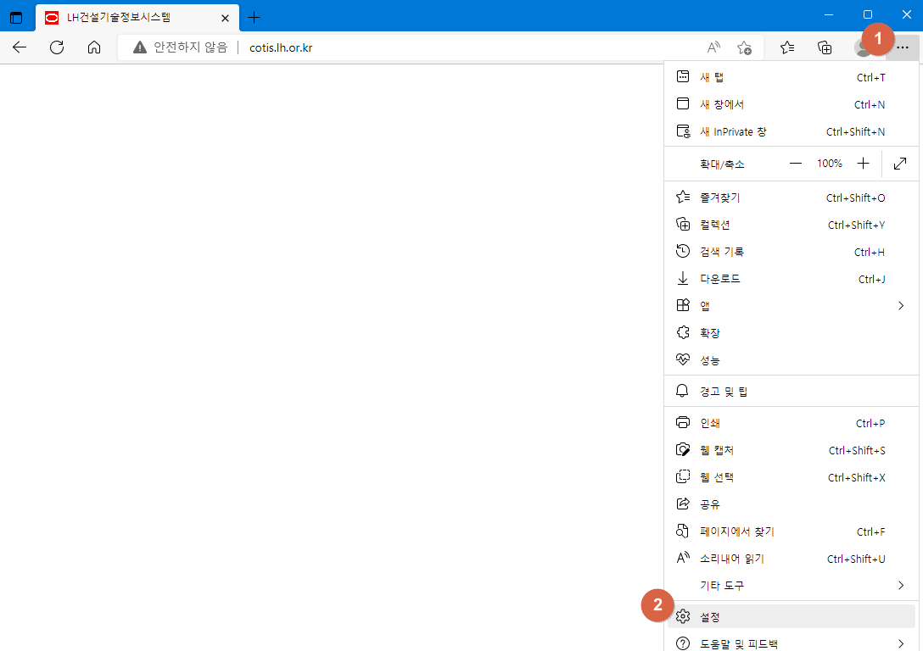The width and height of the screenshot is (923, 651).
Task: Choose 새 InPrivate 창 from menu
Action: (792, 131)
